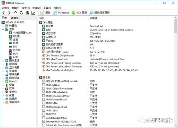
Task: Select 数据库 in the tree
Action: 11,99
